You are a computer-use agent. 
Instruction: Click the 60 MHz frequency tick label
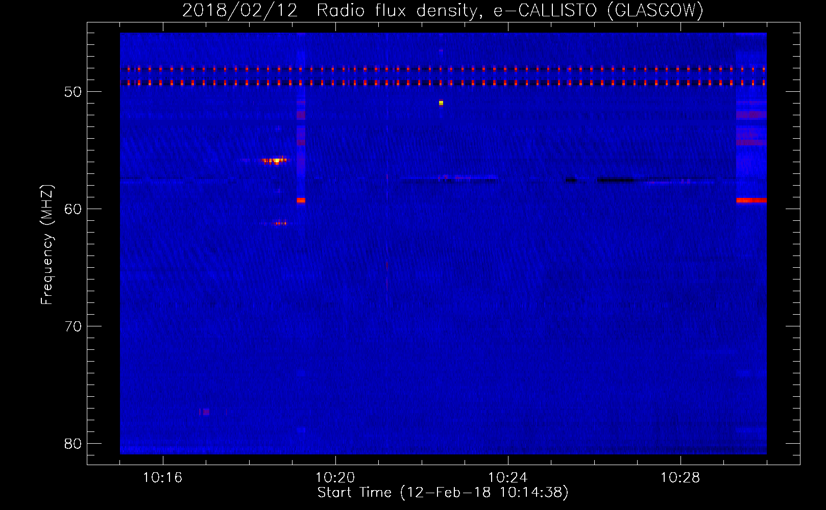73,209
